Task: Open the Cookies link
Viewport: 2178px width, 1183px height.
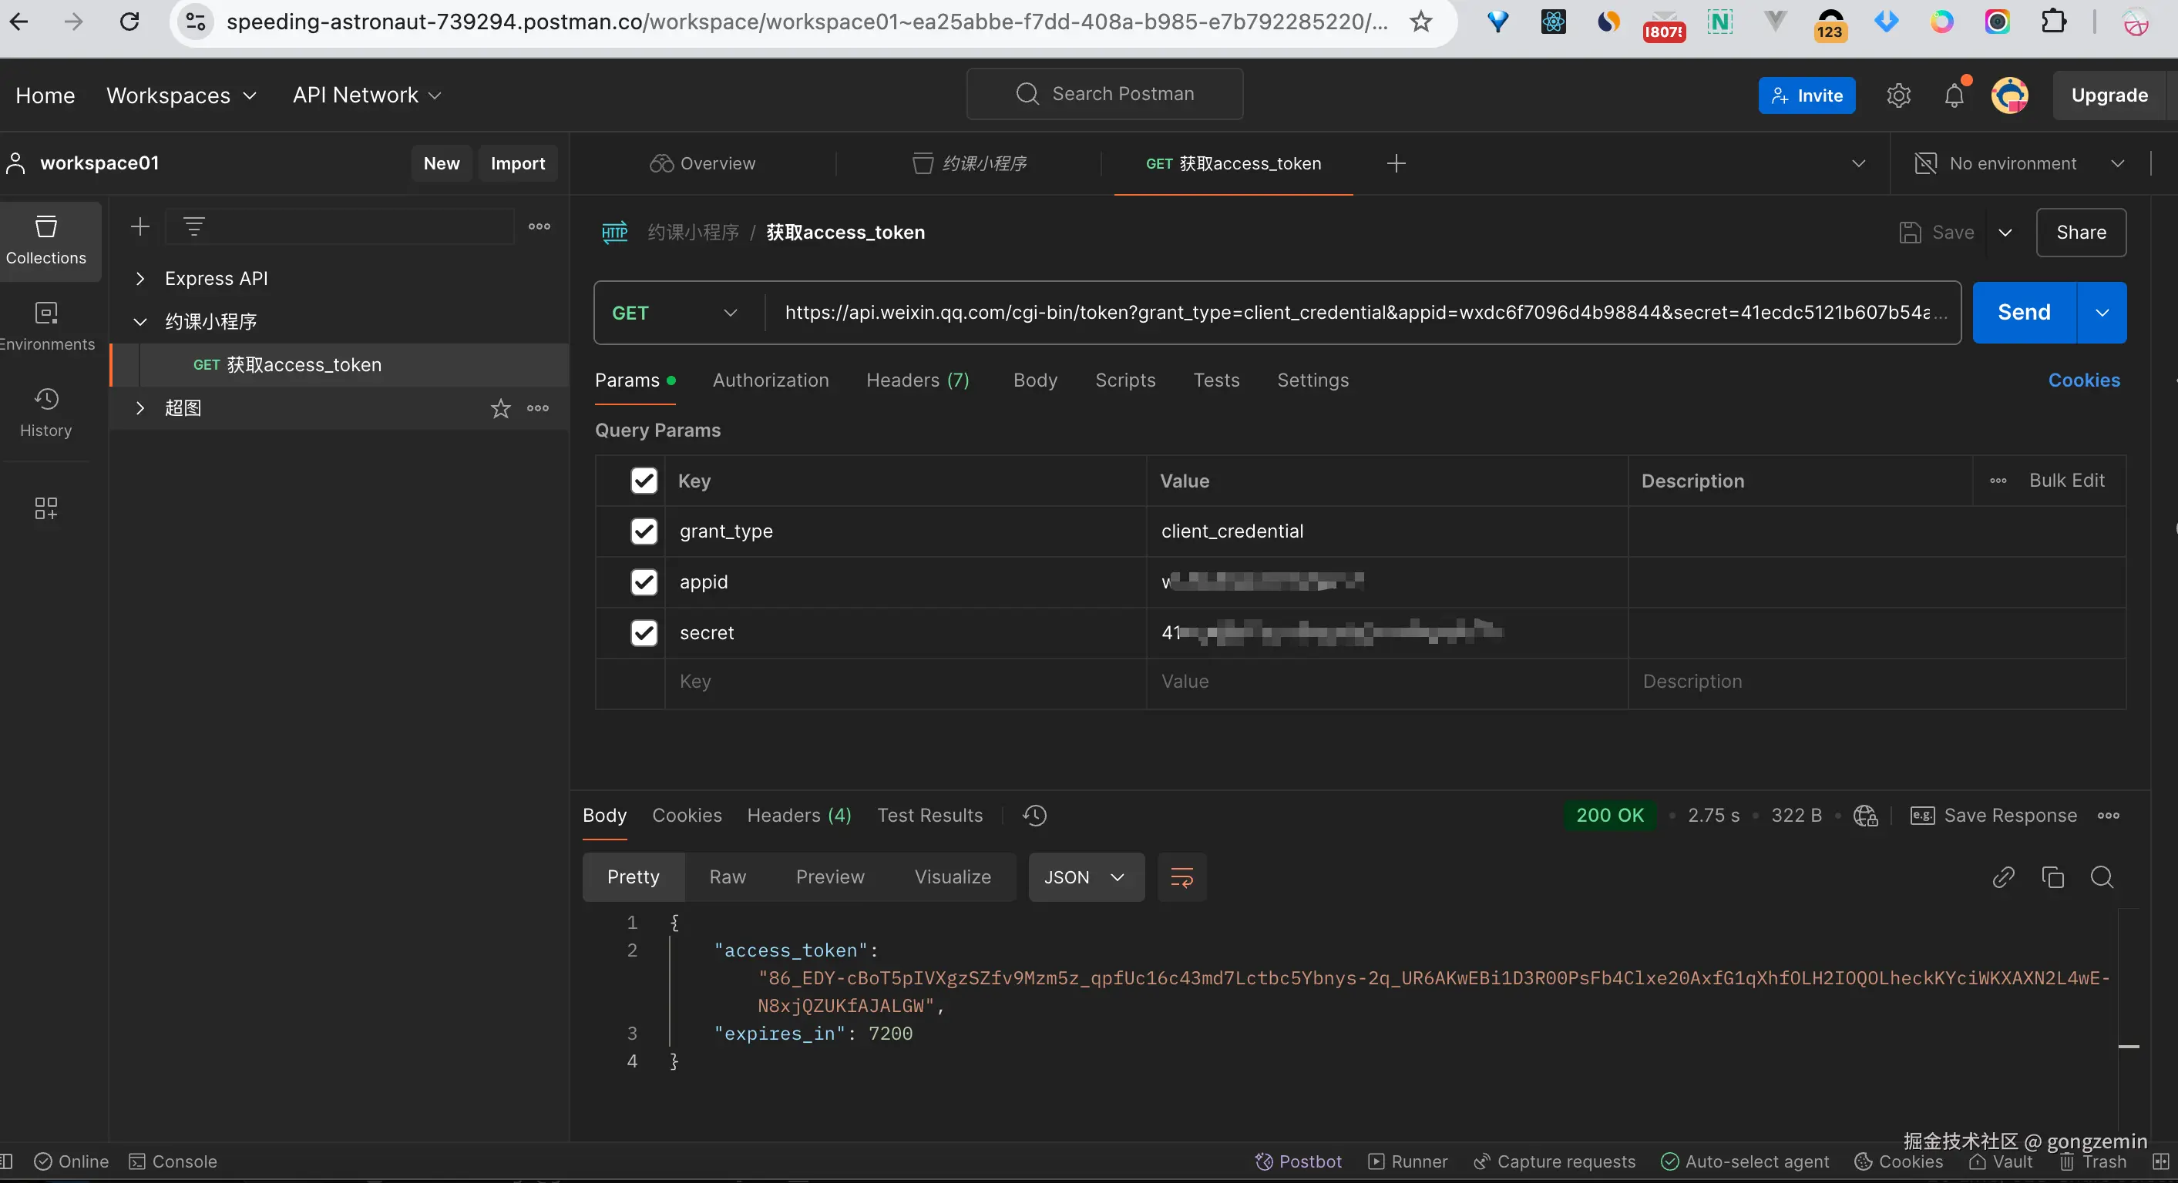Action: [2083, 380]
